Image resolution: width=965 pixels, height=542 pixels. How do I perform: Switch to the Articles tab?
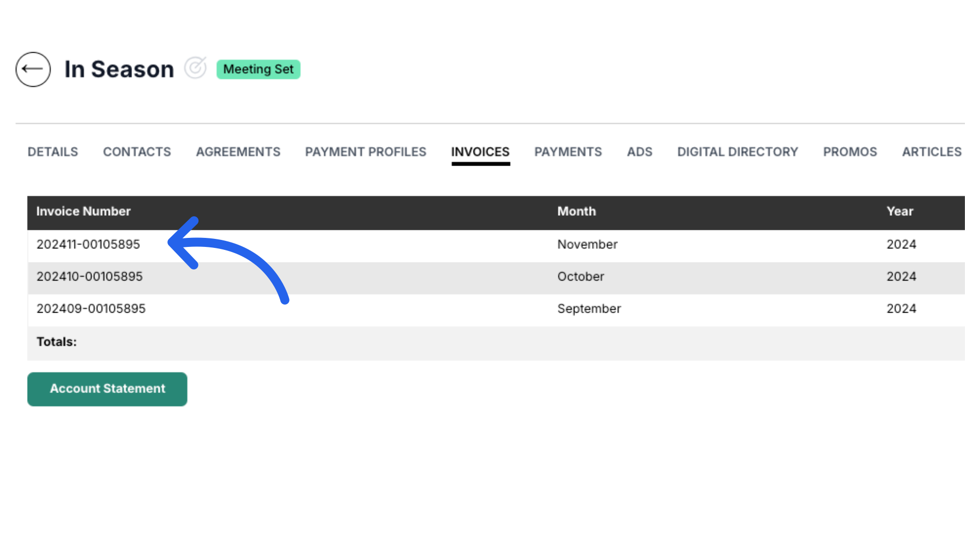click(x=932, y=152)
